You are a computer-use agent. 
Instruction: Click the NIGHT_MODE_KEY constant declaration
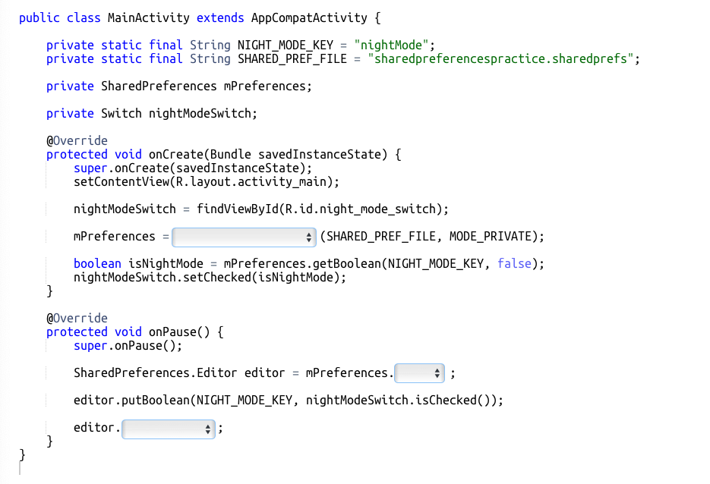pos(241,46)
